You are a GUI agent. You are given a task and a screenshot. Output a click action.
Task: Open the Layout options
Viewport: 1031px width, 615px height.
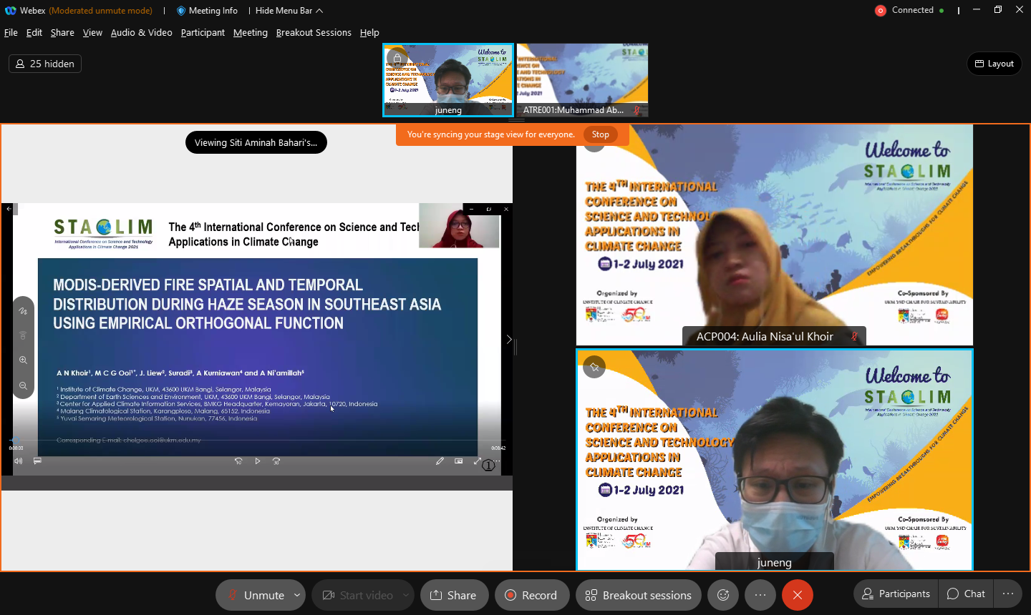[x=994, y=64]
